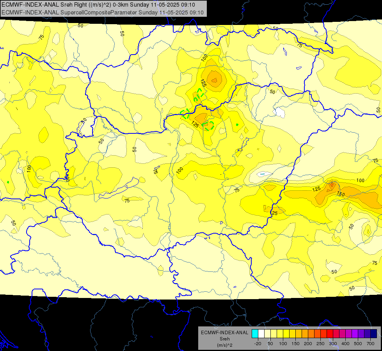This screenshot has width=382, height=351.
Task: Click the '150' contour label on the map
Action: [x=341, y=194]
